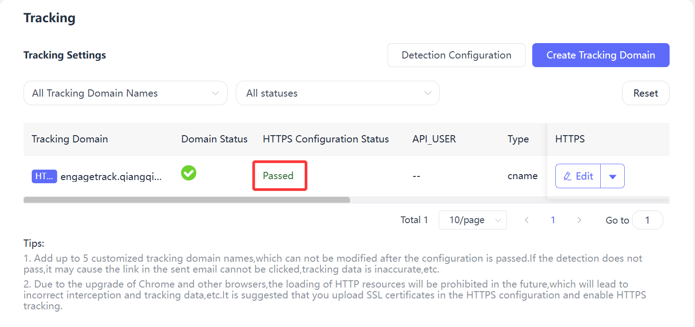Viewport: 695px width, 327px height.
Task: Click the Create Tracking Domain button
Action: point(601,55)
